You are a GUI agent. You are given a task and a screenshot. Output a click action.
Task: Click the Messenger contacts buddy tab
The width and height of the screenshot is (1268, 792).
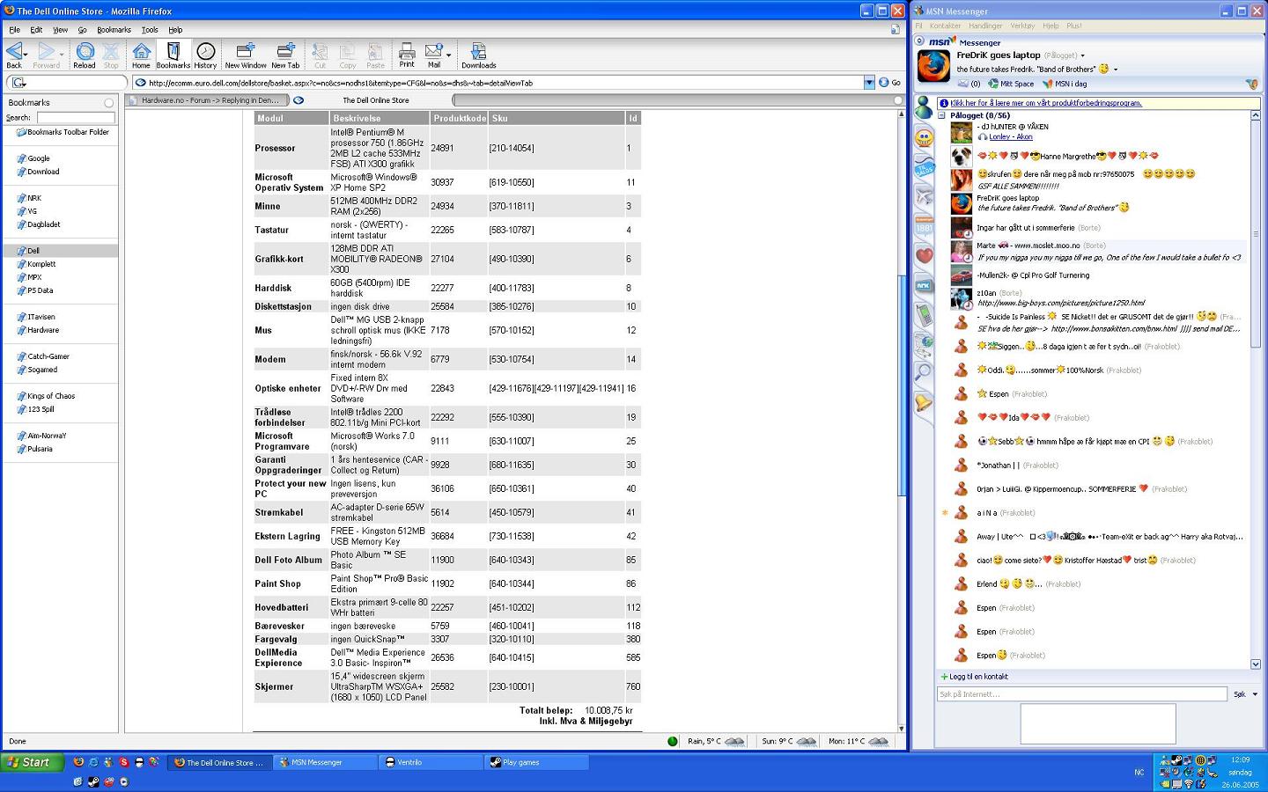(924, 108)
